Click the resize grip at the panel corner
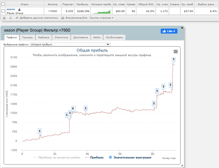Screen dimensions: 219x168 (x=182, y=165)
